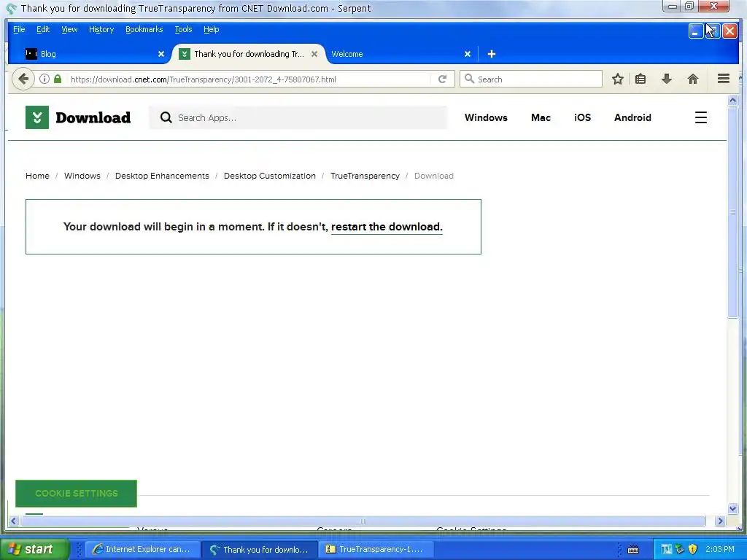
Task: Click vertical scrollbar up arrow
Action: [x=732, y=100]
